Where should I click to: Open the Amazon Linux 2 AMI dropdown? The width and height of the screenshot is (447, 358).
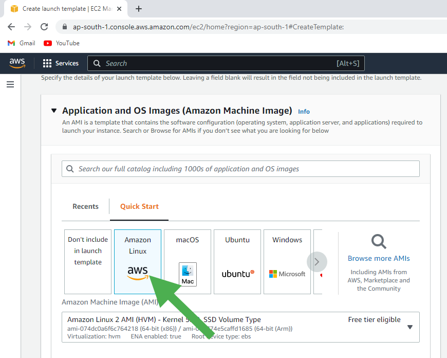[240, 327]
